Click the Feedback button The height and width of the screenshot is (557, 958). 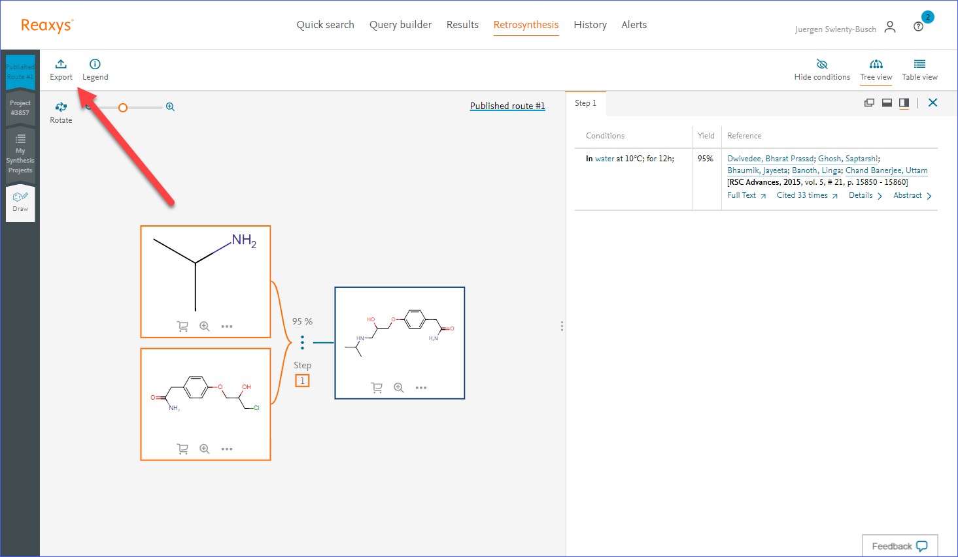click(x=899, y=546)
